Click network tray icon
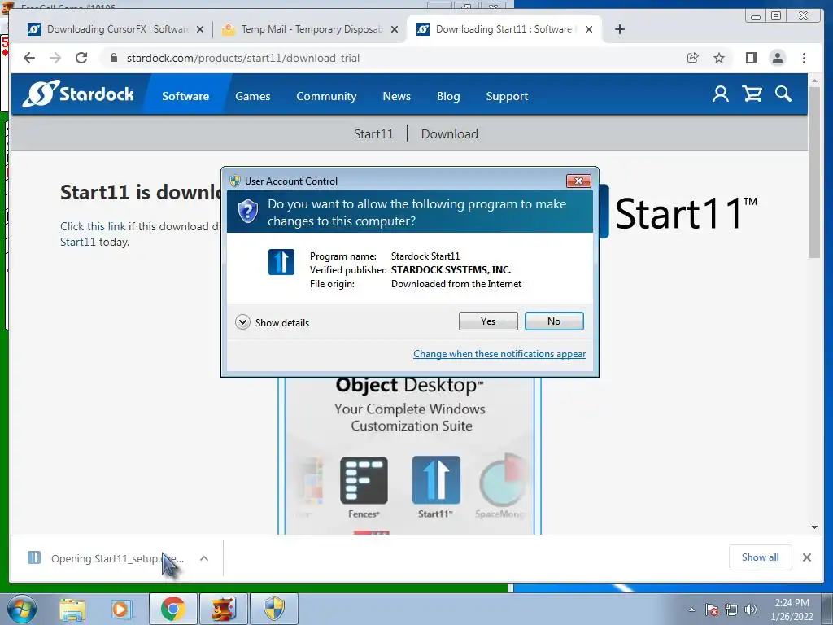 tap(731, 610)
